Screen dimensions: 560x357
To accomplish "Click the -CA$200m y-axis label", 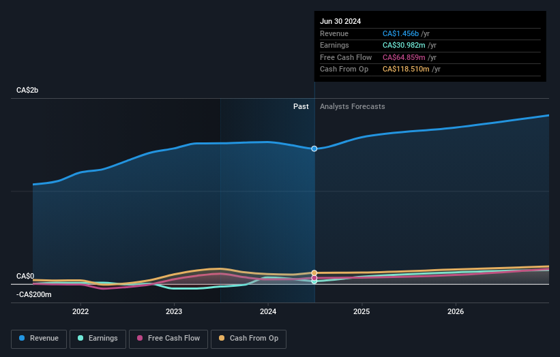I will tap(33, 294).
